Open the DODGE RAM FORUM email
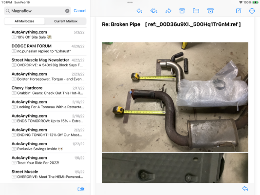Screen dimensions: 260x195 [48, 48]
